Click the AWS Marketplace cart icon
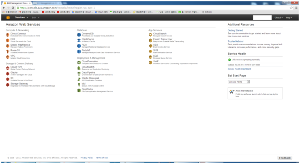The height and width of the screenshot is (163, 300). [x=232, y=92]
